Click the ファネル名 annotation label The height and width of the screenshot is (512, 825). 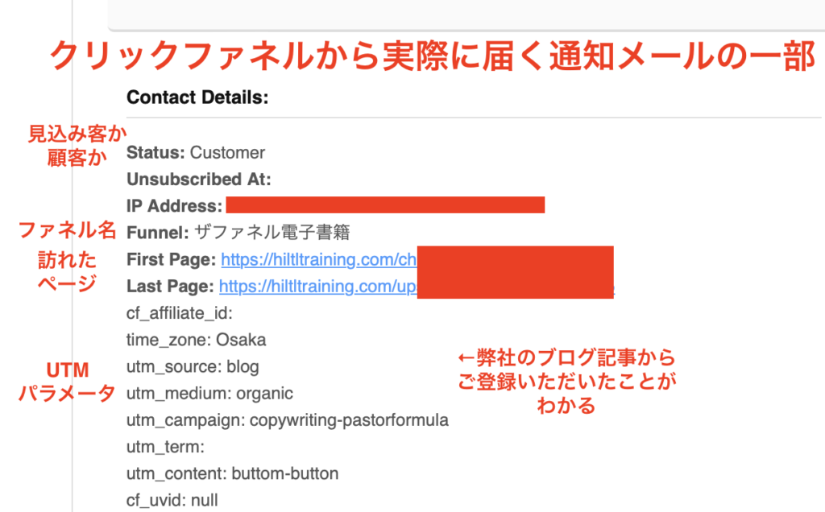tap(68, 230)
